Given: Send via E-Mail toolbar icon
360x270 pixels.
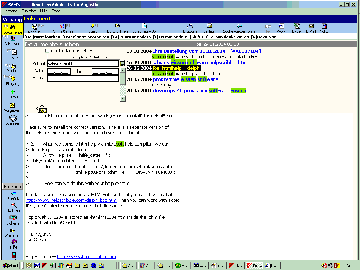Looking at the screenshot, I should (311, 28).
